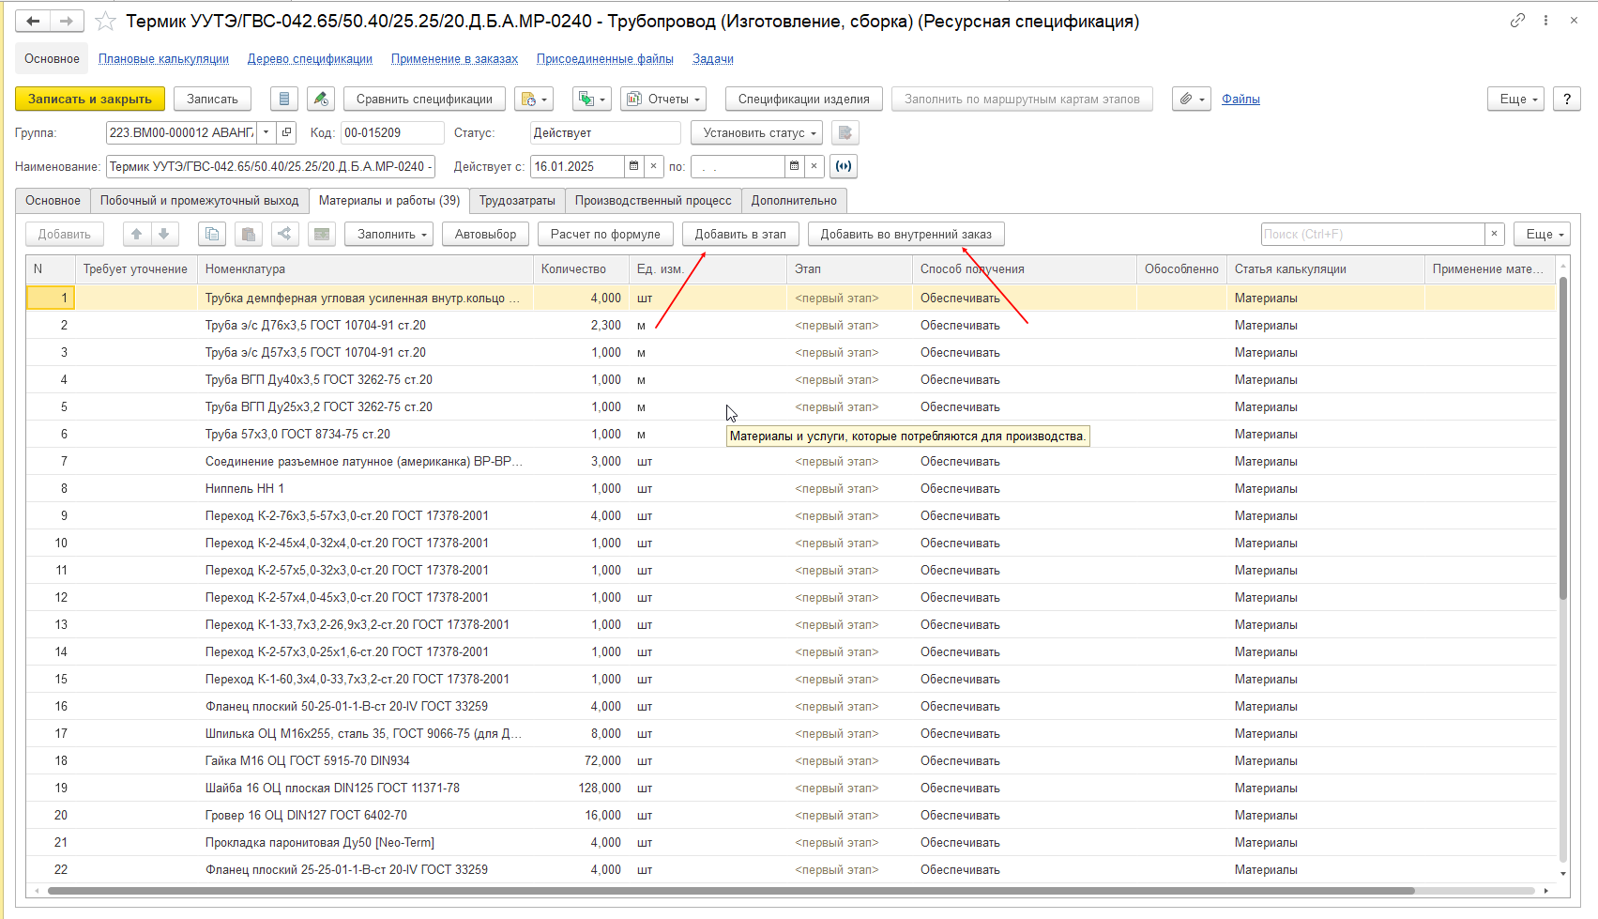Switch to Производственный процесс tab
1598x919 pixels.
tap(653, 200)
